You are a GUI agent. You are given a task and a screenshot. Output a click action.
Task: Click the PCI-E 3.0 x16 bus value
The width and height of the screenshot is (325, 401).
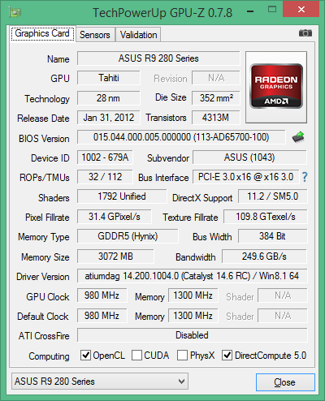tap(246, 177)
